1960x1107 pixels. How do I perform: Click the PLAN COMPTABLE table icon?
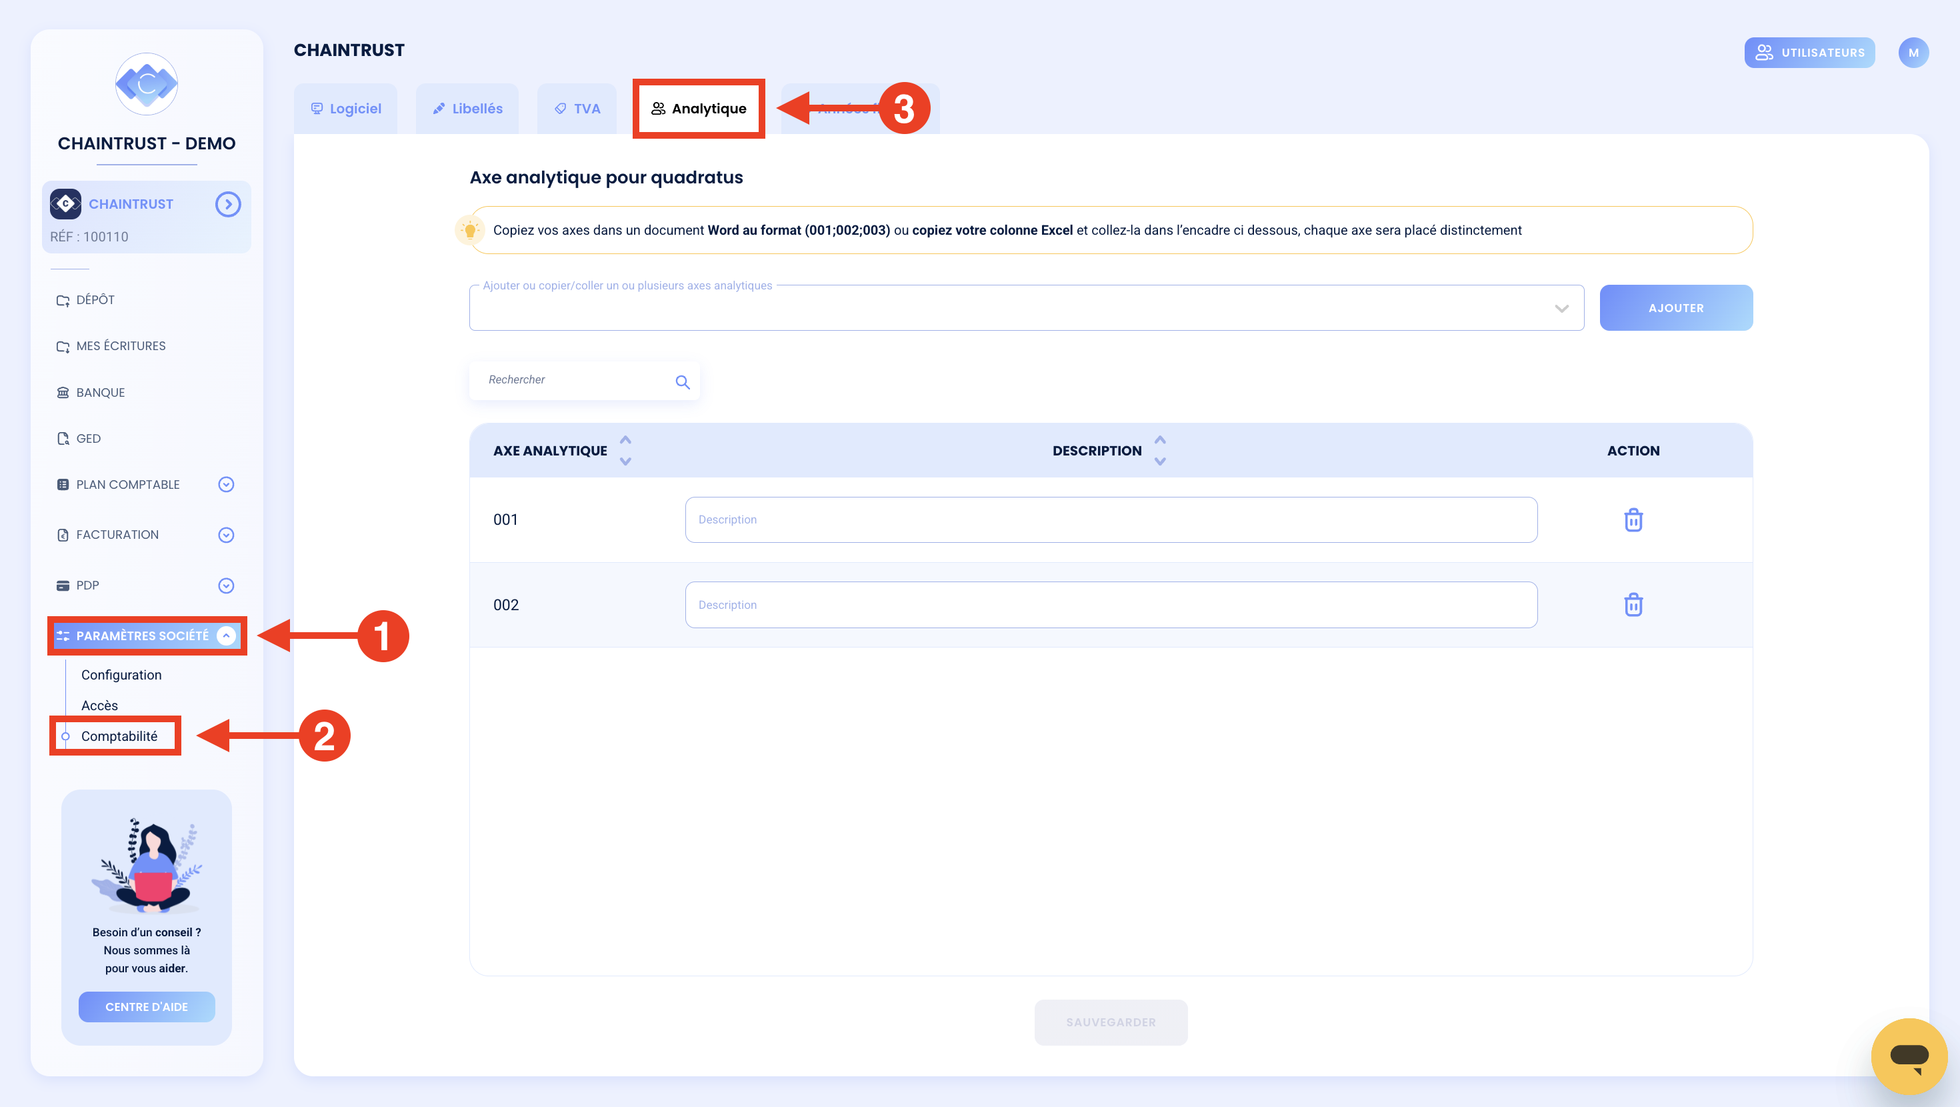point(63,484)
